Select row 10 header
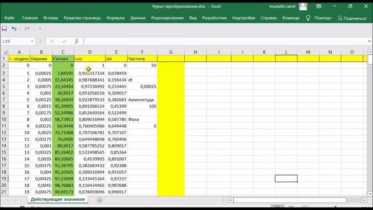Viewport: 373px width, 210px height. click(4, 119)
